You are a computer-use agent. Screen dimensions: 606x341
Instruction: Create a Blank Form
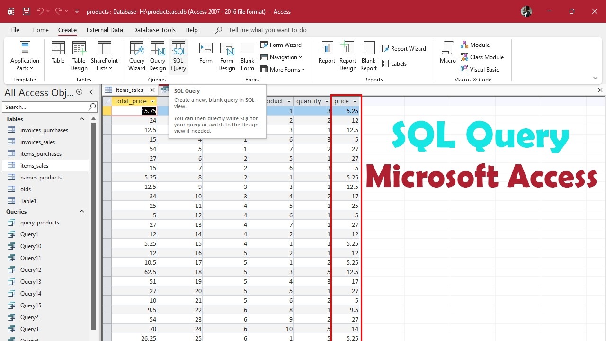click(248, 56)
